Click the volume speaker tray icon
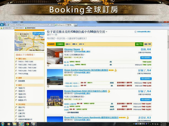 158,124
